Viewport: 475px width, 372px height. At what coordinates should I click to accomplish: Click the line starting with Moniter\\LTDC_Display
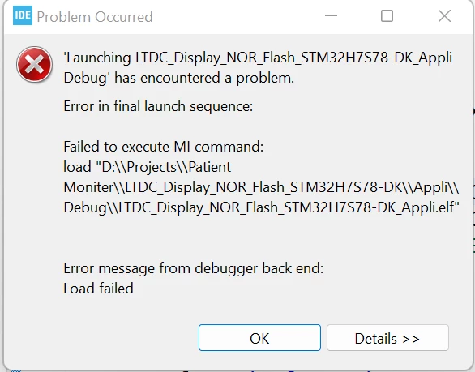coord(262,187)
